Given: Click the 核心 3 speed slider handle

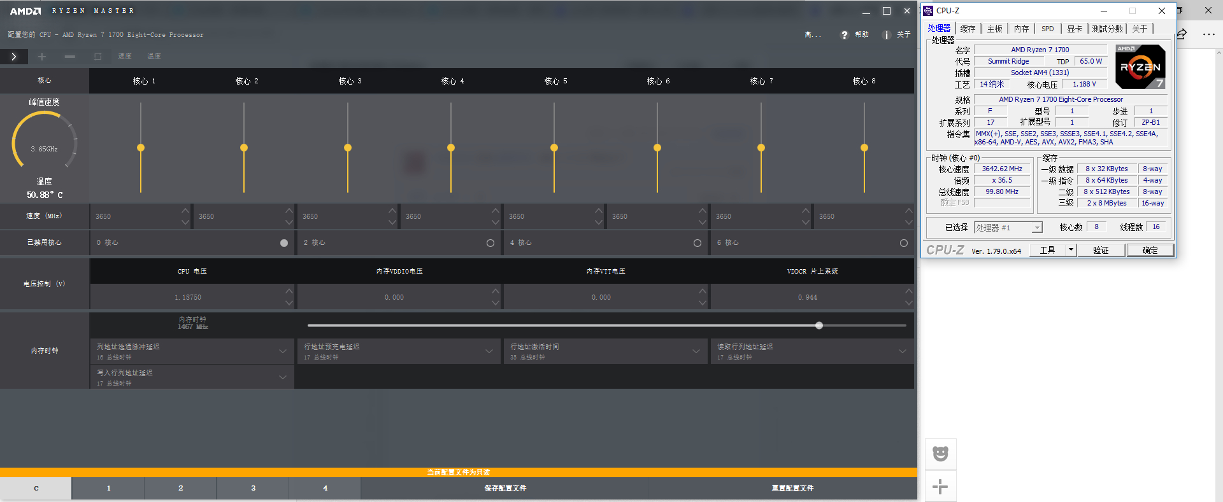Looking at the screenshot, I should click(x=348, y=148).
